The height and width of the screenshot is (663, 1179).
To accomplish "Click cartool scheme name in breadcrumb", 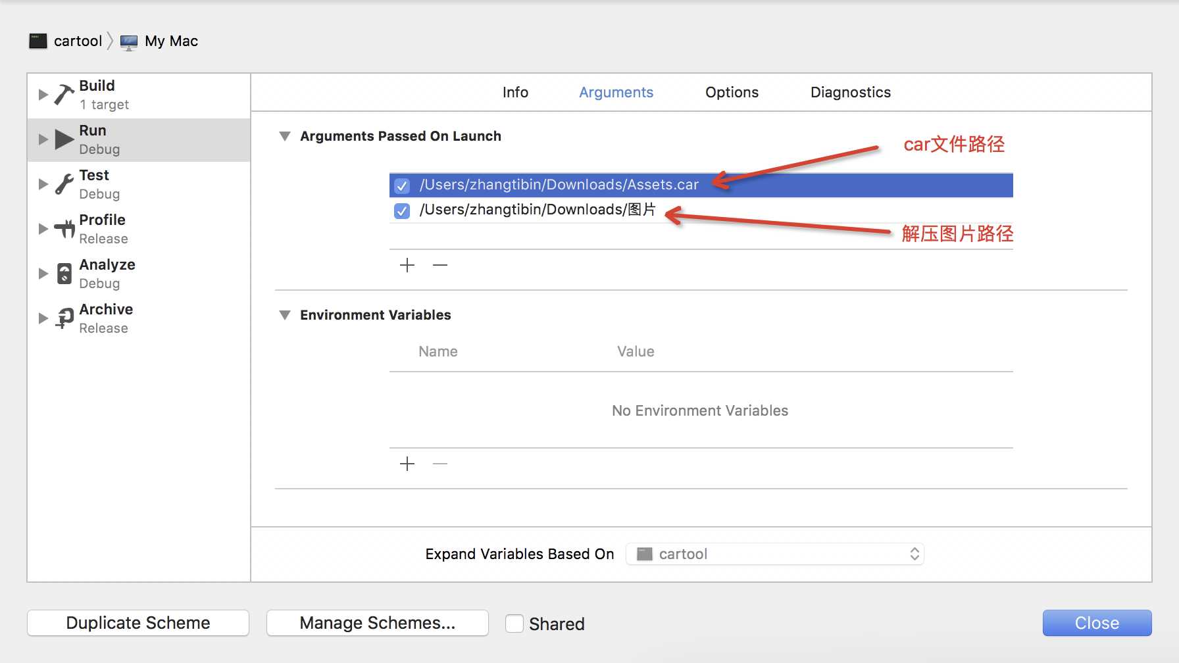I will [78, 41].
